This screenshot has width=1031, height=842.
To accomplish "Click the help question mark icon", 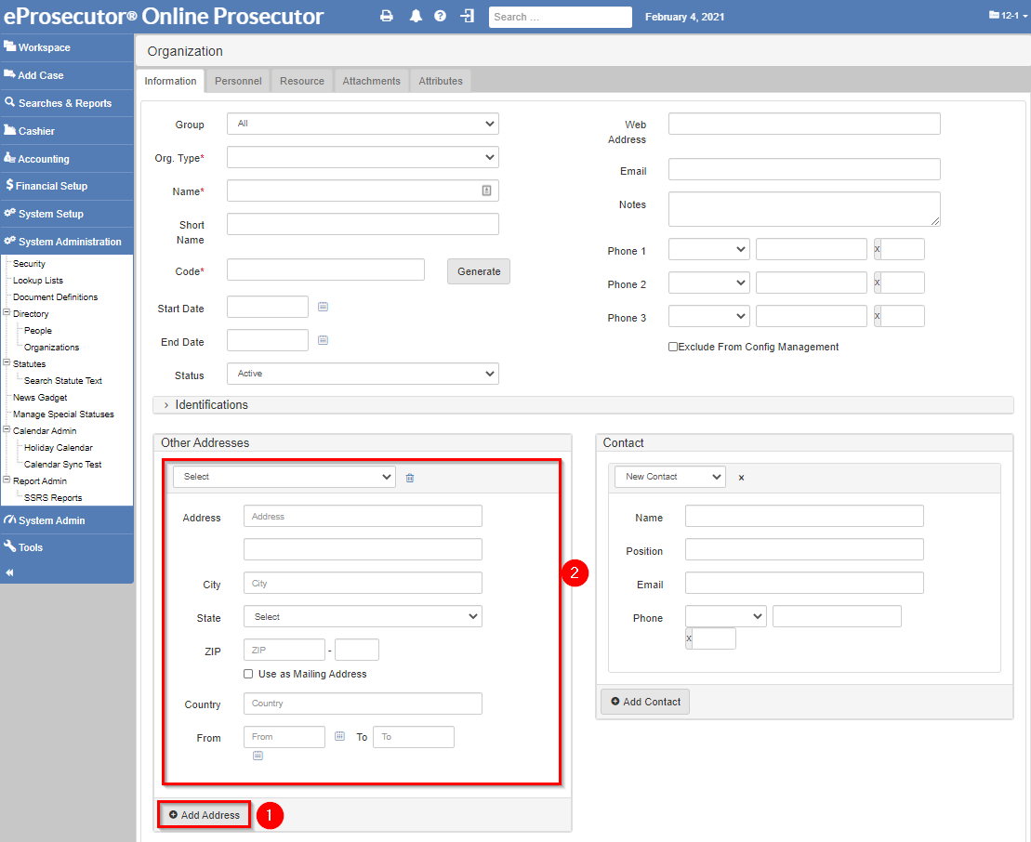I will click(x=440, y=16).
